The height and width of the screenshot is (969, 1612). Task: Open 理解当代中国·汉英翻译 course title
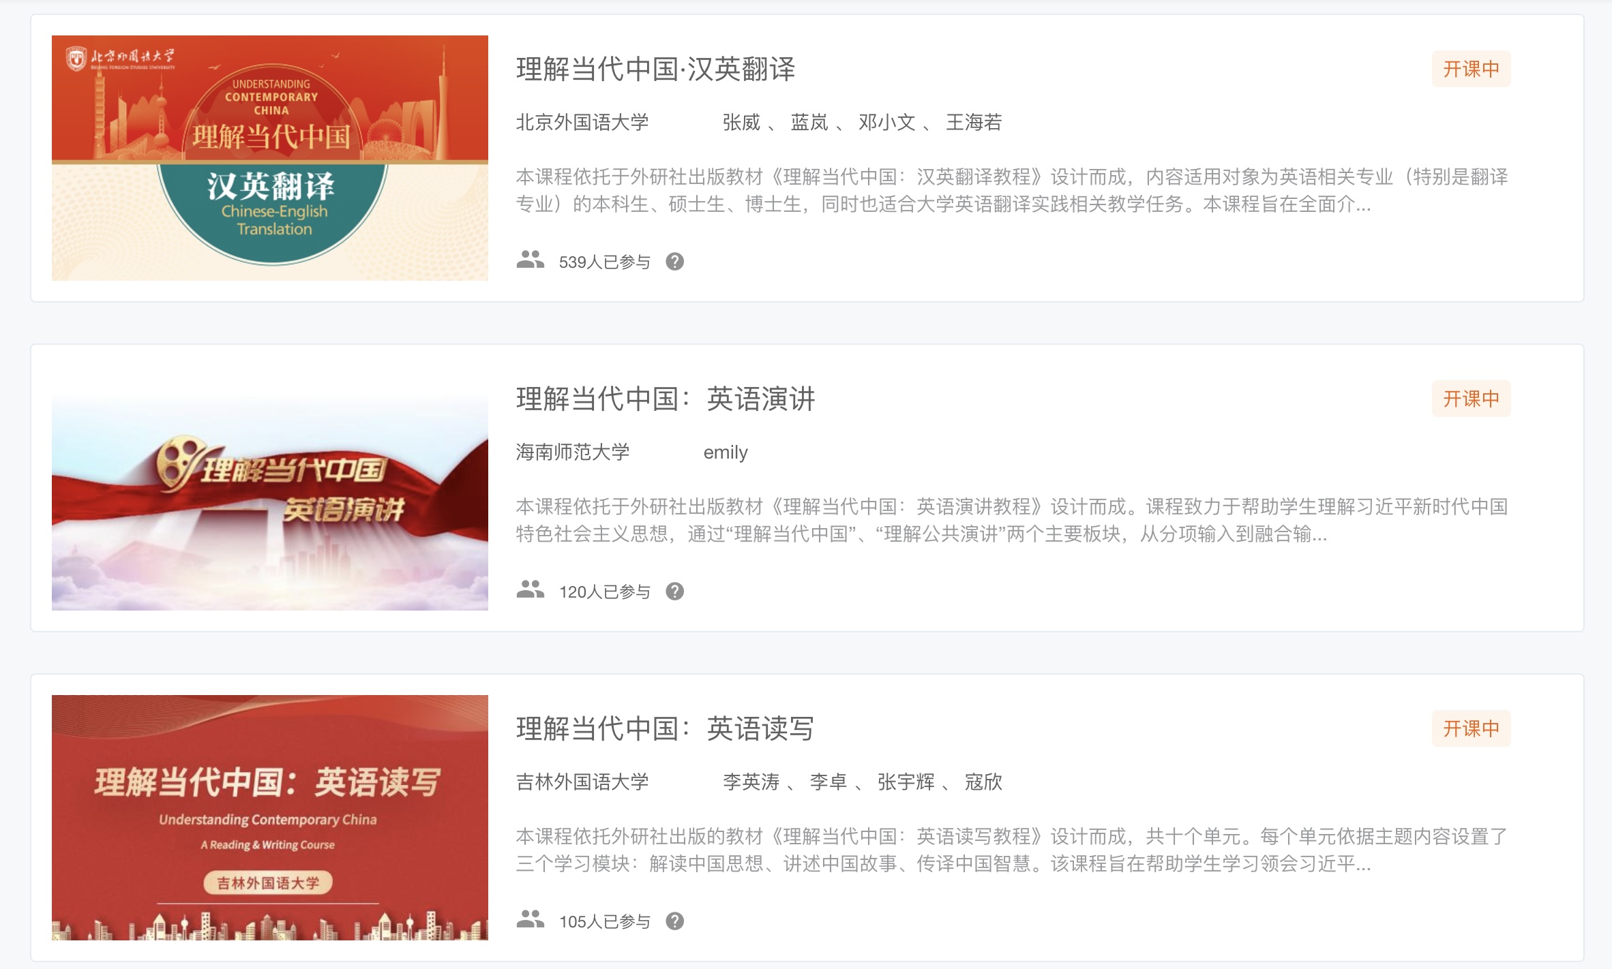pyautogui.click(x=656, y=69)
